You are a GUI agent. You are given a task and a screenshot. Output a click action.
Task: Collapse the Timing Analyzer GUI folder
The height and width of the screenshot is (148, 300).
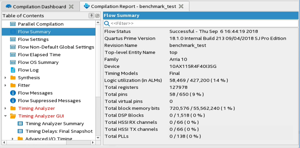click(x=5, y=116)
